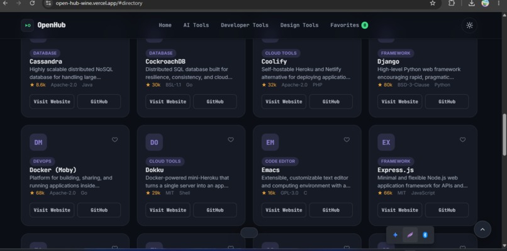The image size is (507, 251).
Task: Visit Website for CockroachDB
Action: coord(168,102)
